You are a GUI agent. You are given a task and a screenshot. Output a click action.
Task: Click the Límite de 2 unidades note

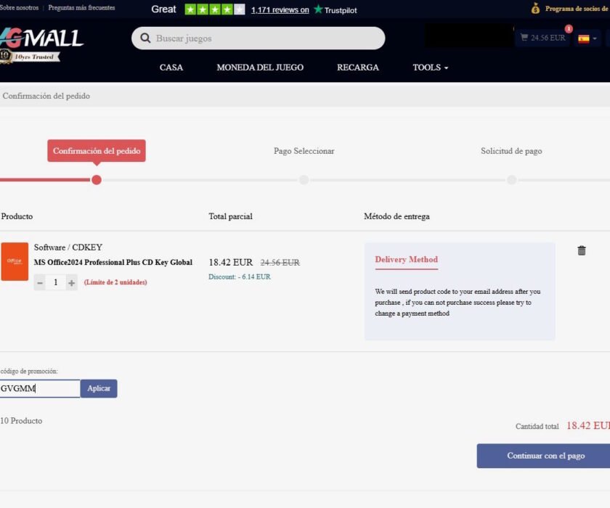(115, 282)
